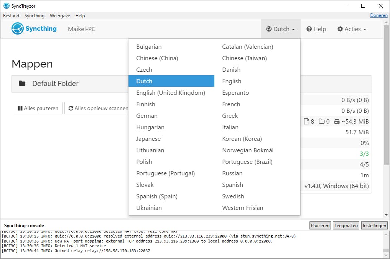
Task: Select Greek language
Action: pyautogui.click(x=257, y=116)
